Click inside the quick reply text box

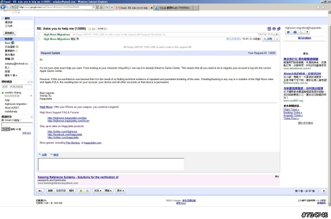tap(111, 164)
